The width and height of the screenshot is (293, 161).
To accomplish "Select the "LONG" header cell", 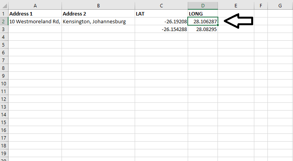I will tap(203, 14).
